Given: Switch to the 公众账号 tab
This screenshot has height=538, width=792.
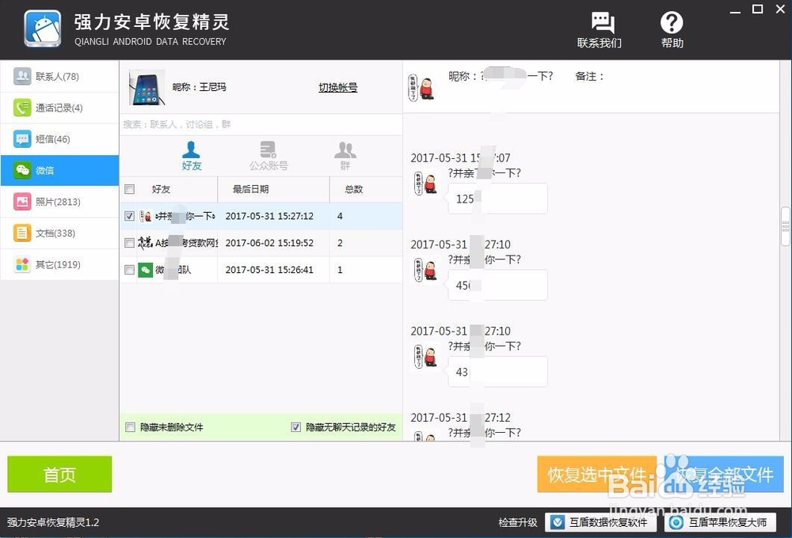Looking at the screenshot, I should [268, 155].
